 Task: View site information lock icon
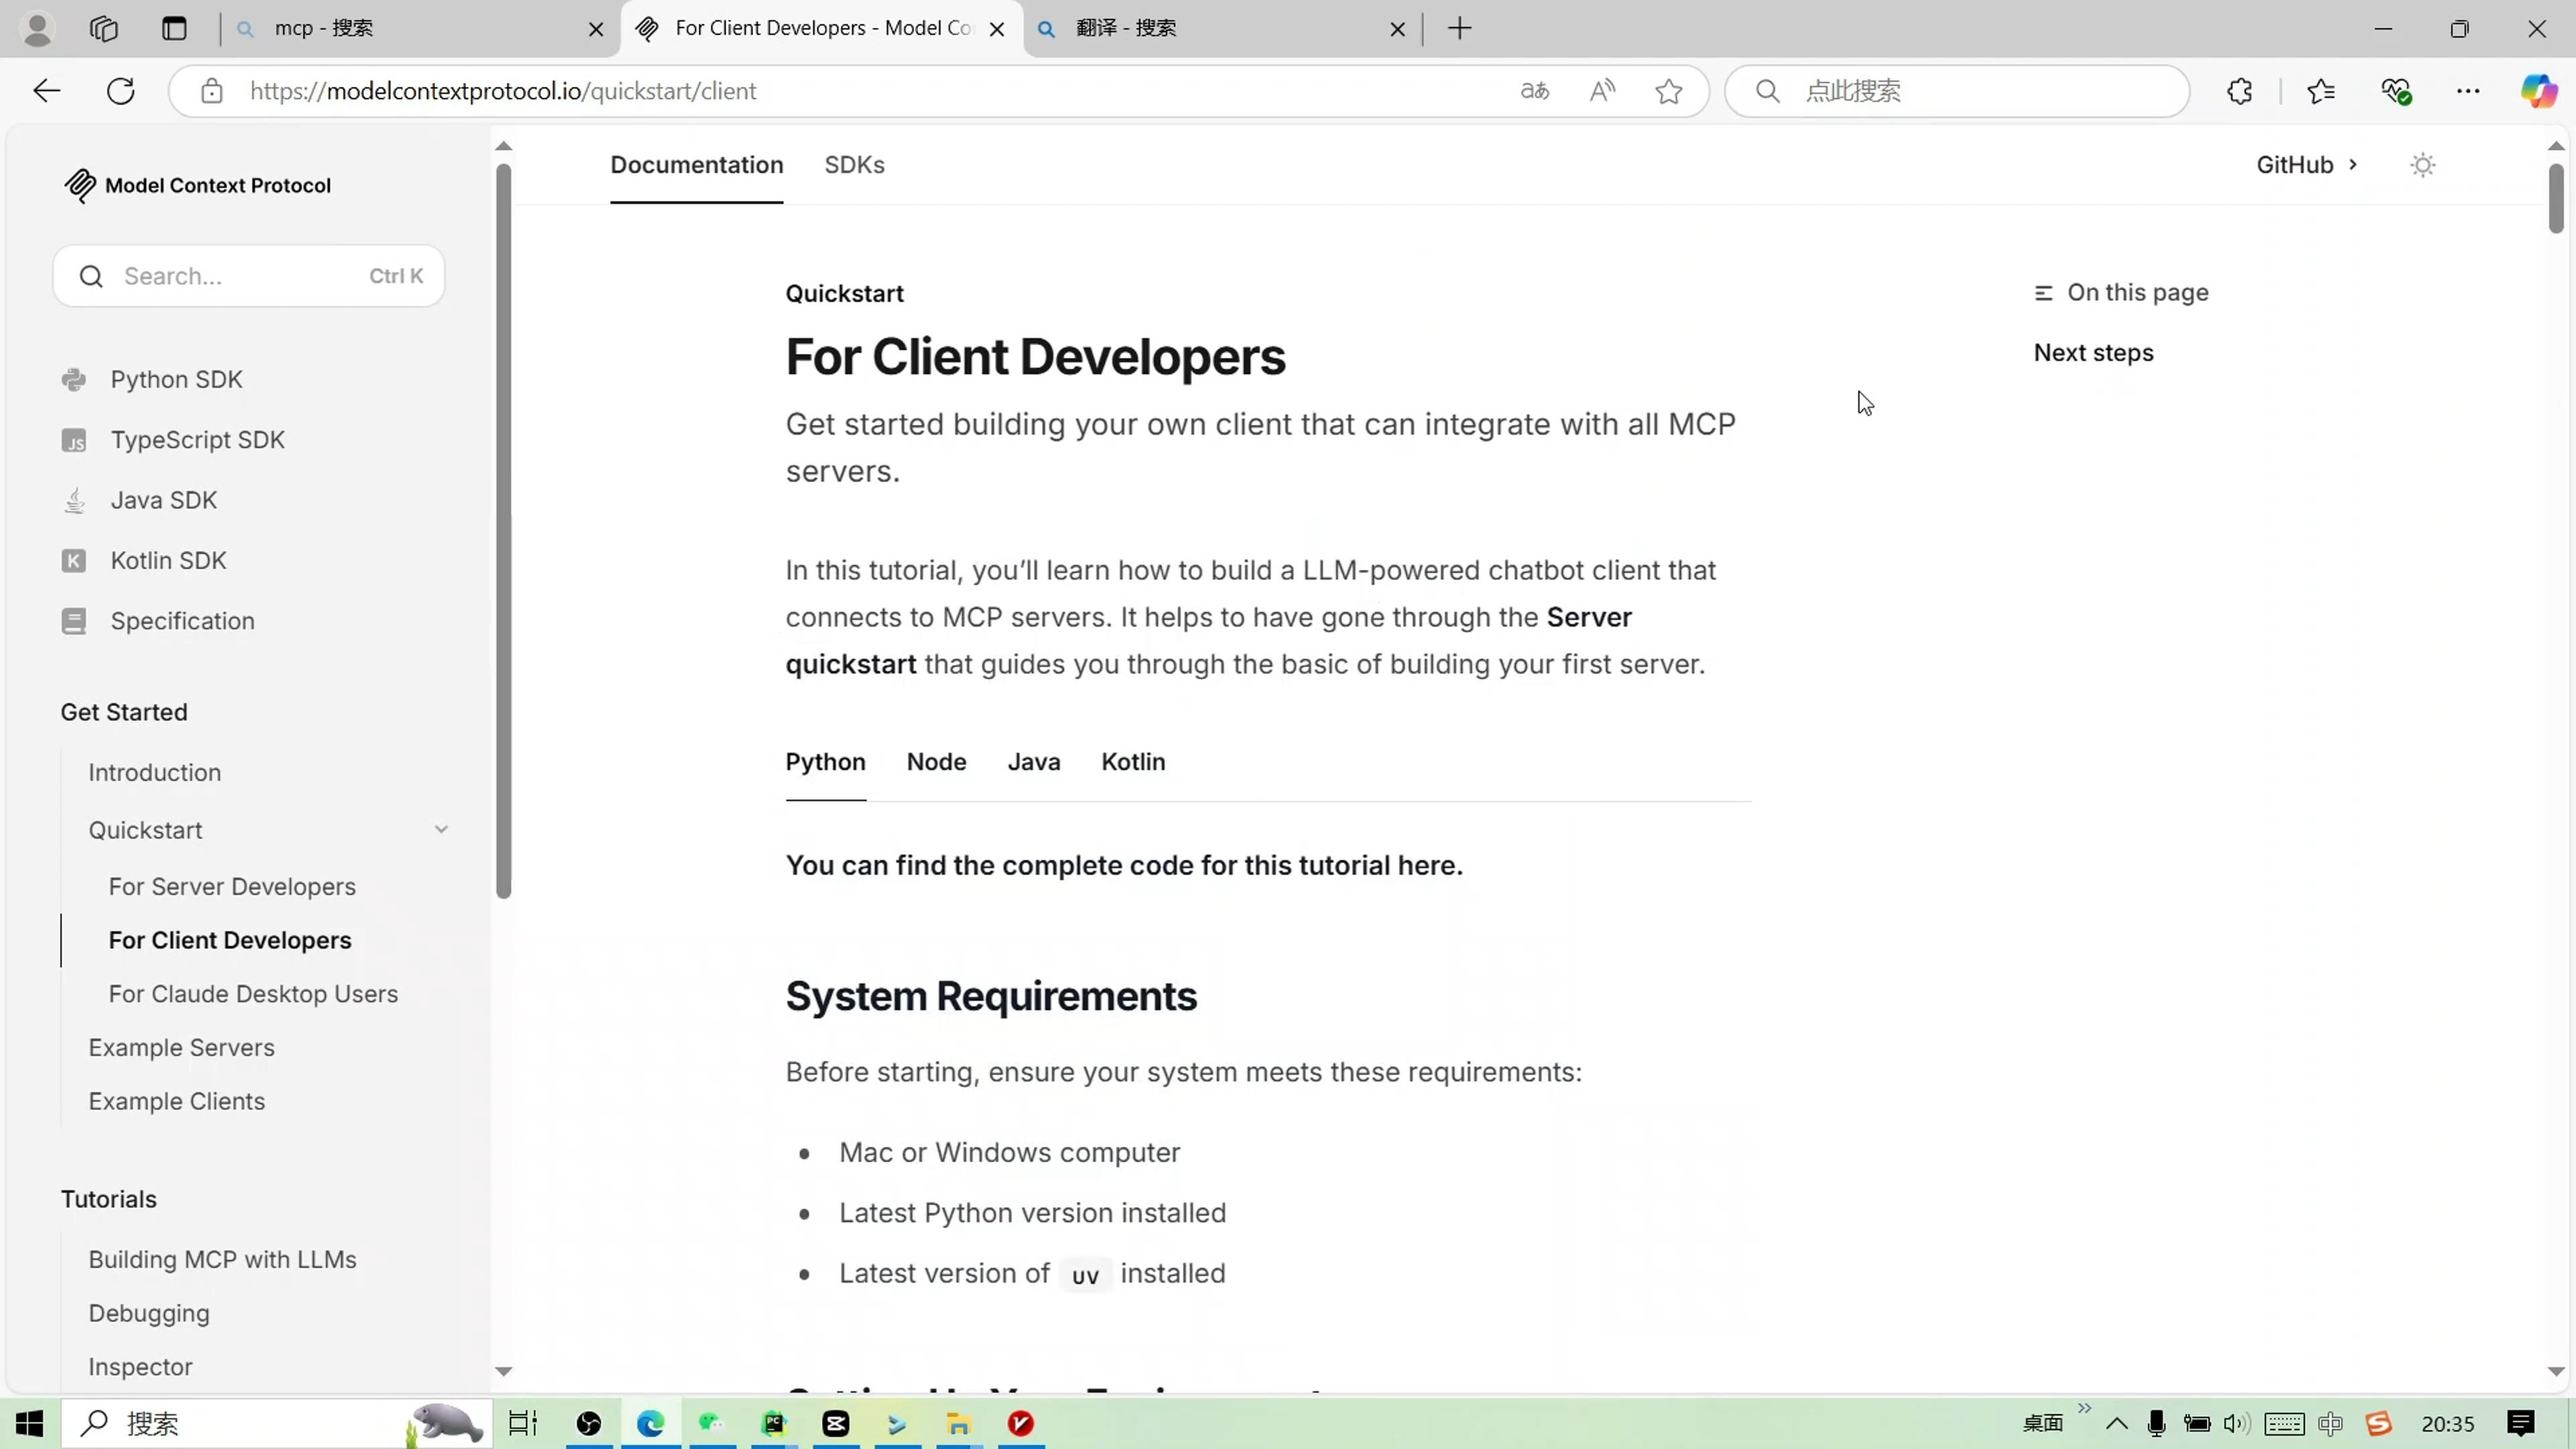click(211, 91)
